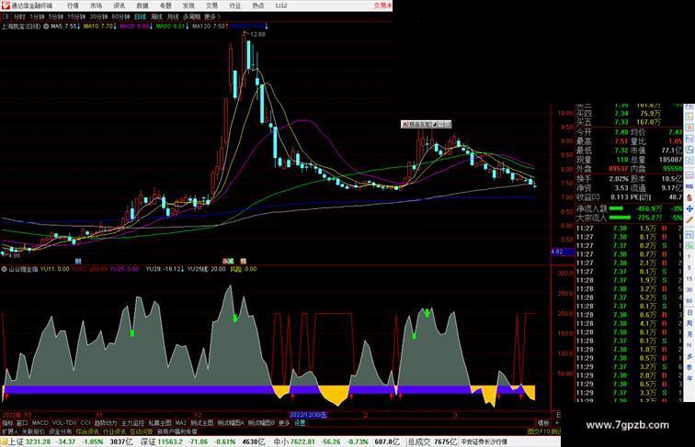
Task: Open the 发现 menu
Action: tap(188, 6)
